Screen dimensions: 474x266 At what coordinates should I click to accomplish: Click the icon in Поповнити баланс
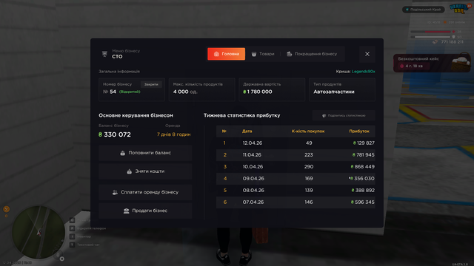[x=122, y=153]
